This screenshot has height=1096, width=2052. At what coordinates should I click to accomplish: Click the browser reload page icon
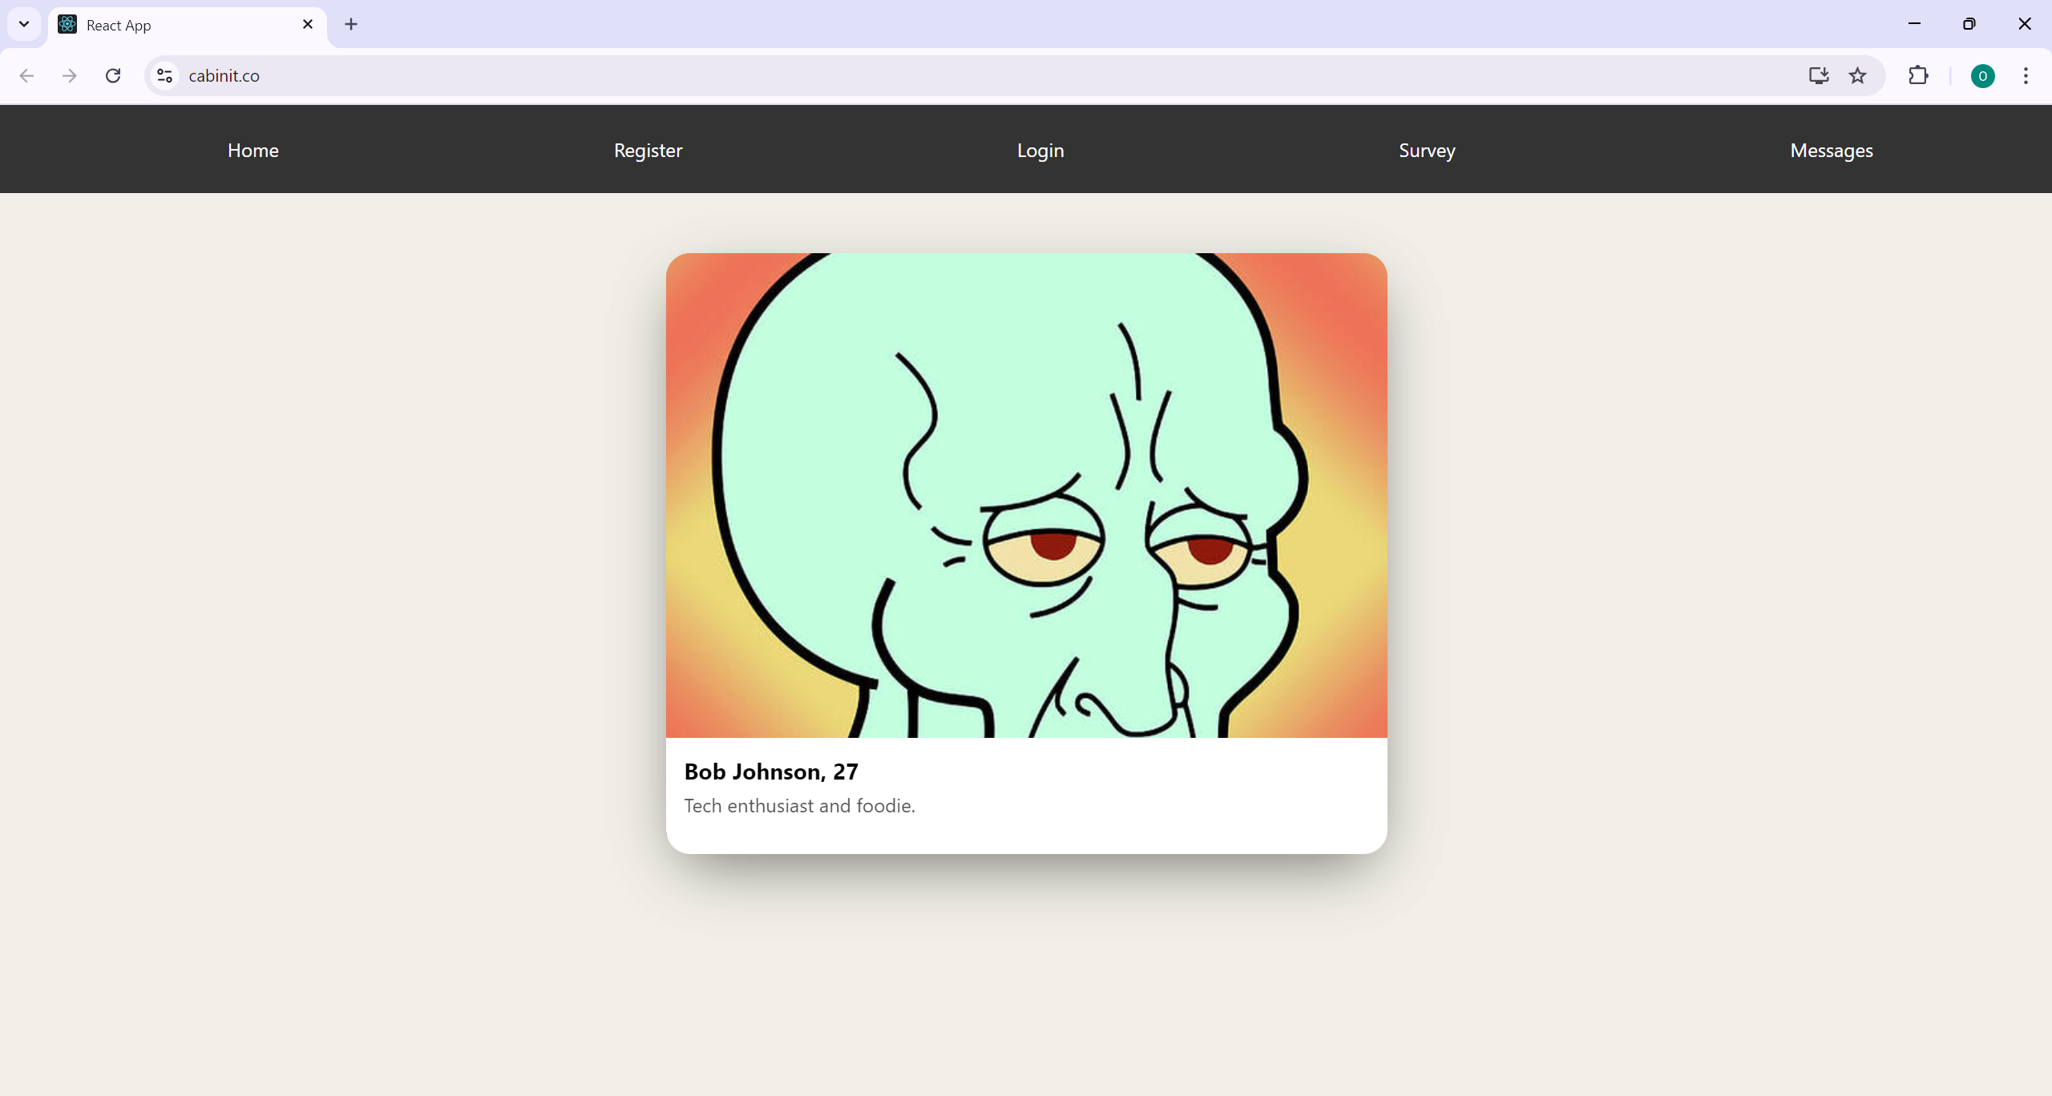tap(113, 75)
